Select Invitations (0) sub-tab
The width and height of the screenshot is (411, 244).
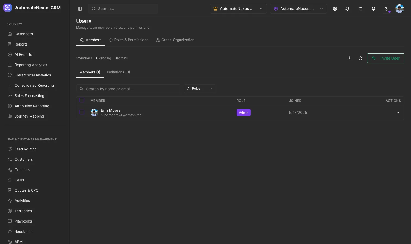pyautogui.click(x=118, y=72)
